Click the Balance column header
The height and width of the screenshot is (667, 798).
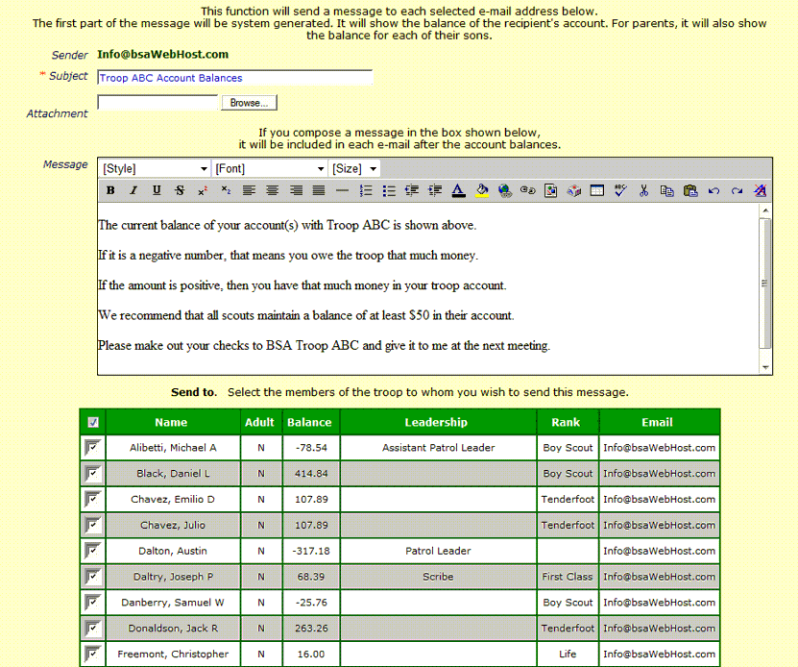309,423
